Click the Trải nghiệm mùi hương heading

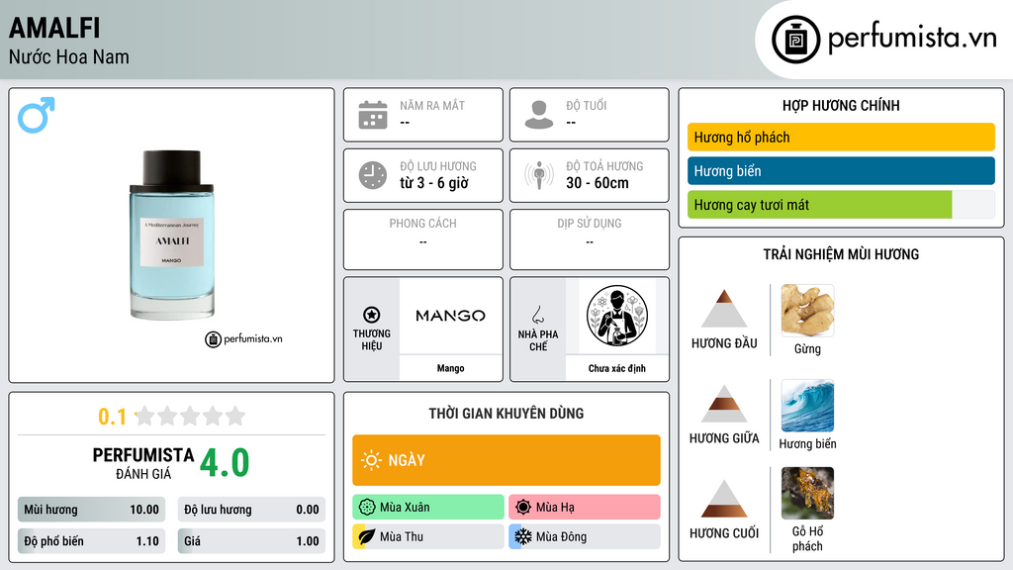click(x=841, y=254)
